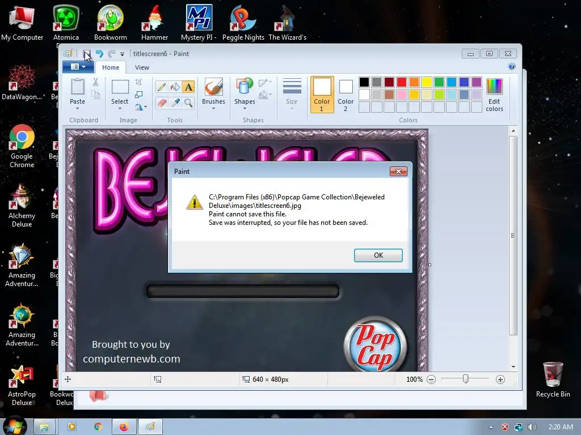Image resolution: width=581 pixels, height=435 pixels.
Task: Open the shape Fill dropdown
Action: tap(265, 95)
